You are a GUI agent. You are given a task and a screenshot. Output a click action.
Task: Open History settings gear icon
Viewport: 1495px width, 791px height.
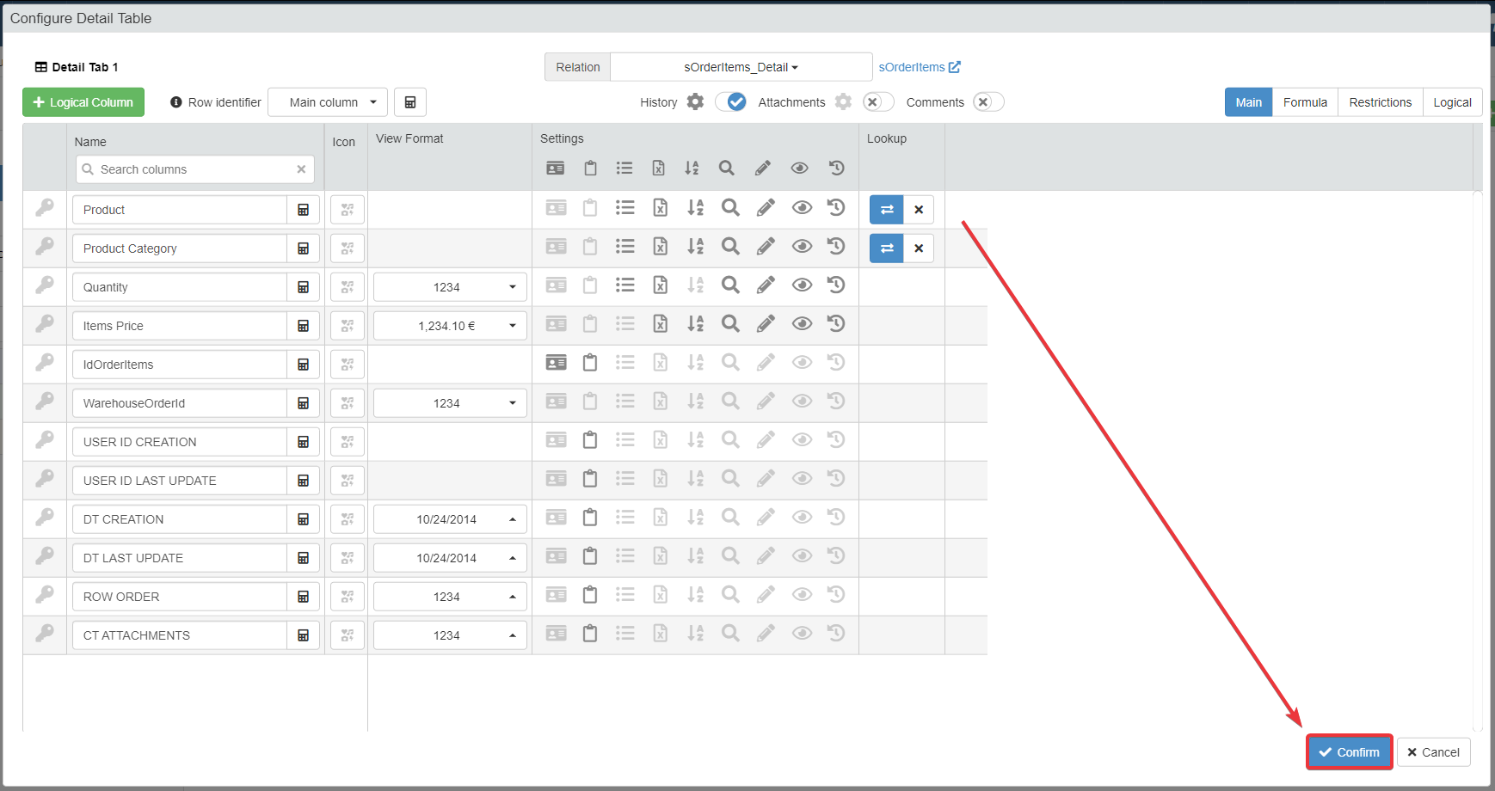pos(695,102)
